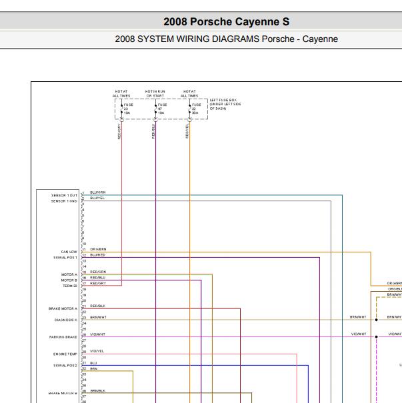Click the "BLU/GRN" wire label at pin 1
The height and width of the screenshot is (403, 402).
tap(98, 193)
